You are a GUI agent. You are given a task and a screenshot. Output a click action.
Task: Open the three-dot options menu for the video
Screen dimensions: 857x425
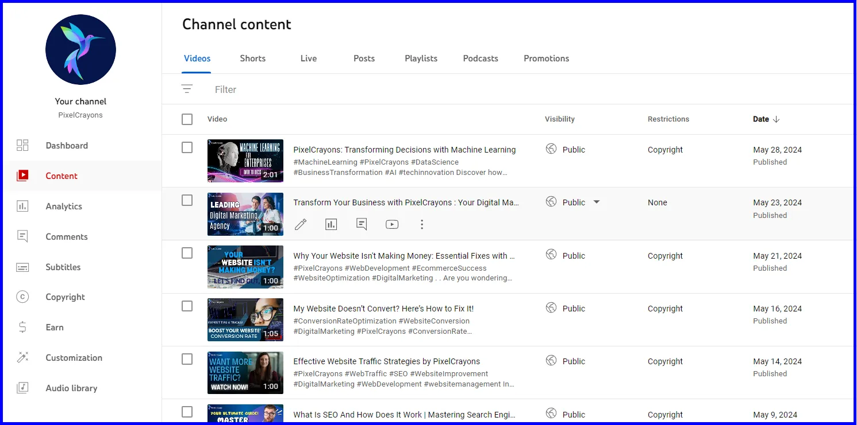422,224
